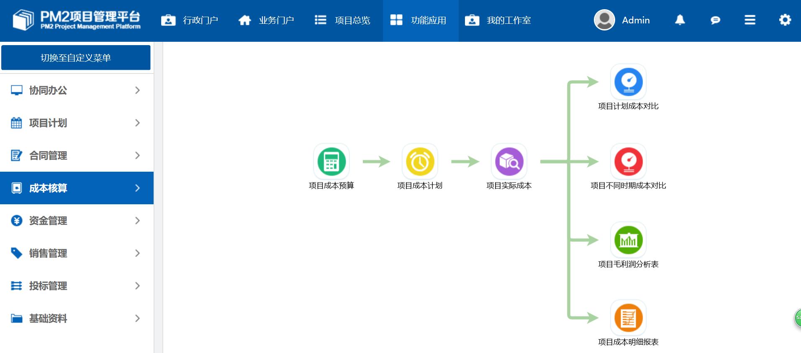Open the hamburger menu icon in header
Image resolution: width=801 pixels, height=353 pixels.
(x=750, y=20)
